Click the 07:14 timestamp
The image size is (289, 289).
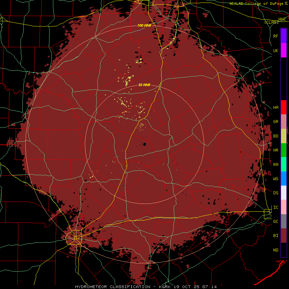pyautogui.click(x=209, y=287)
